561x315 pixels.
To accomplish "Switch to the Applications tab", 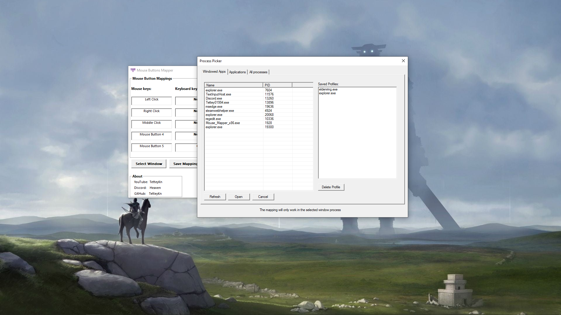I will click(x=237, y=72).
